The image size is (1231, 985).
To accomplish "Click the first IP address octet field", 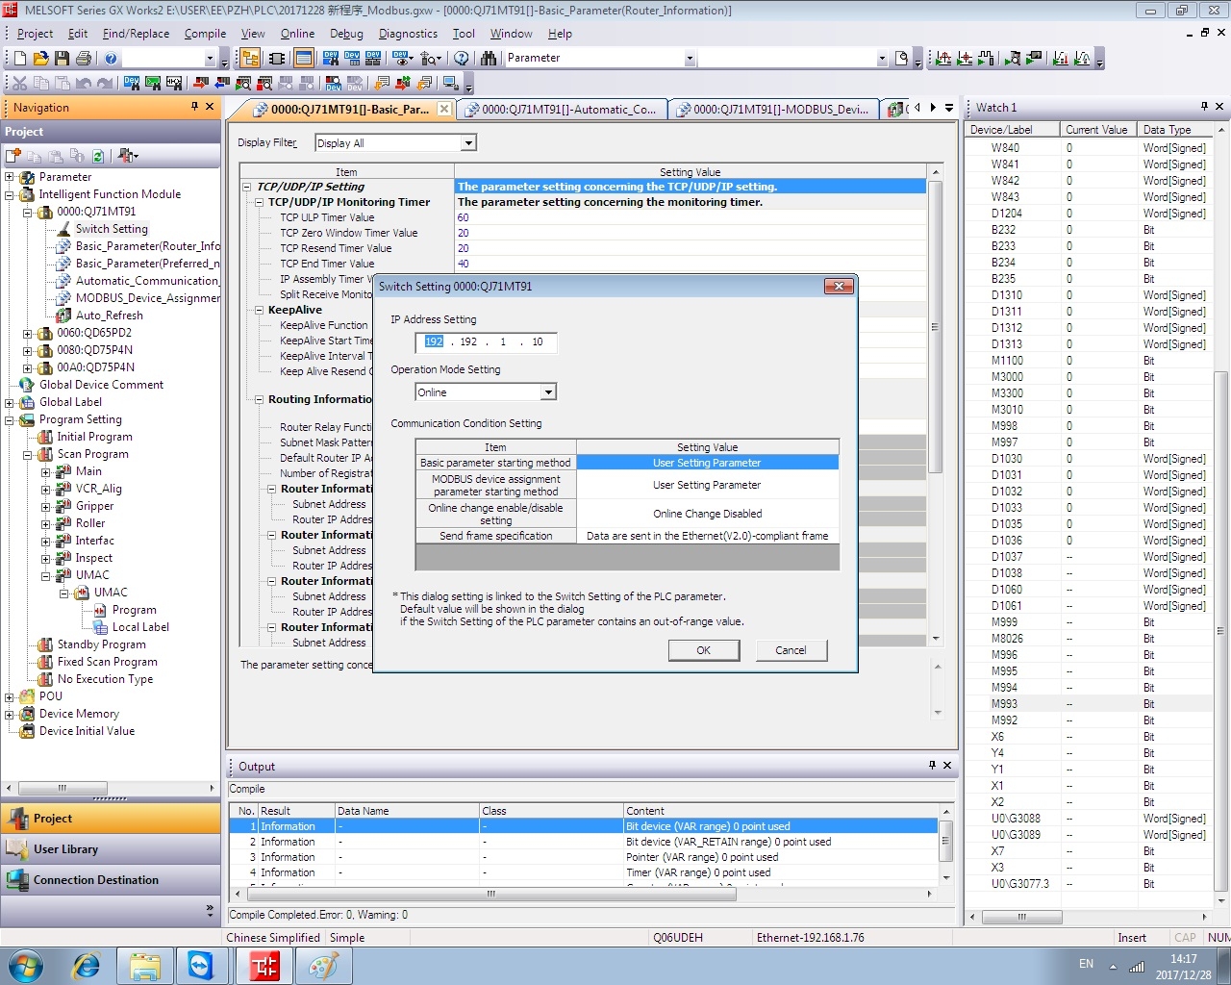I will [x=434, y=342].
